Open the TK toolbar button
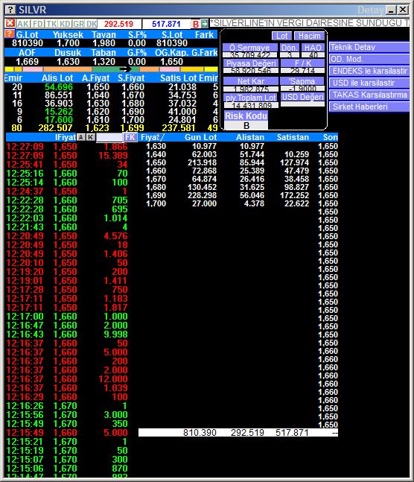This screenshot has width=414, height=482. tap(51, 24)
